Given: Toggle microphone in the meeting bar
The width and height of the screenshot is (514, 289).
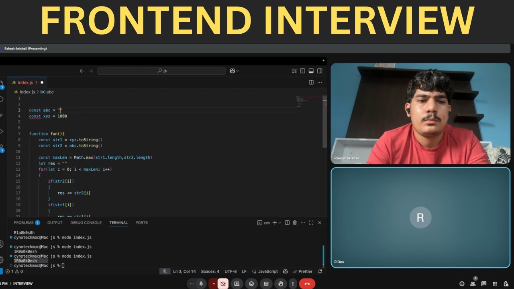Looking at the screenshot, I should click(201, 283).
